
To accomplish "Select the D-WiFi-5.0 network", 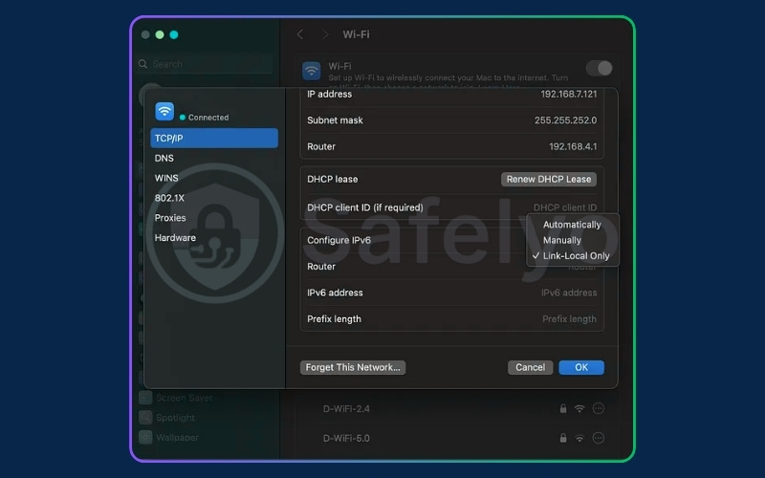I will pyautogui.click(x=346, y=439).
